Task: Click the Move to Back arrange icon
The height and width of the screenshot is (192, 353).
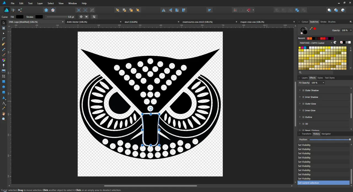Action: point(117,10)
